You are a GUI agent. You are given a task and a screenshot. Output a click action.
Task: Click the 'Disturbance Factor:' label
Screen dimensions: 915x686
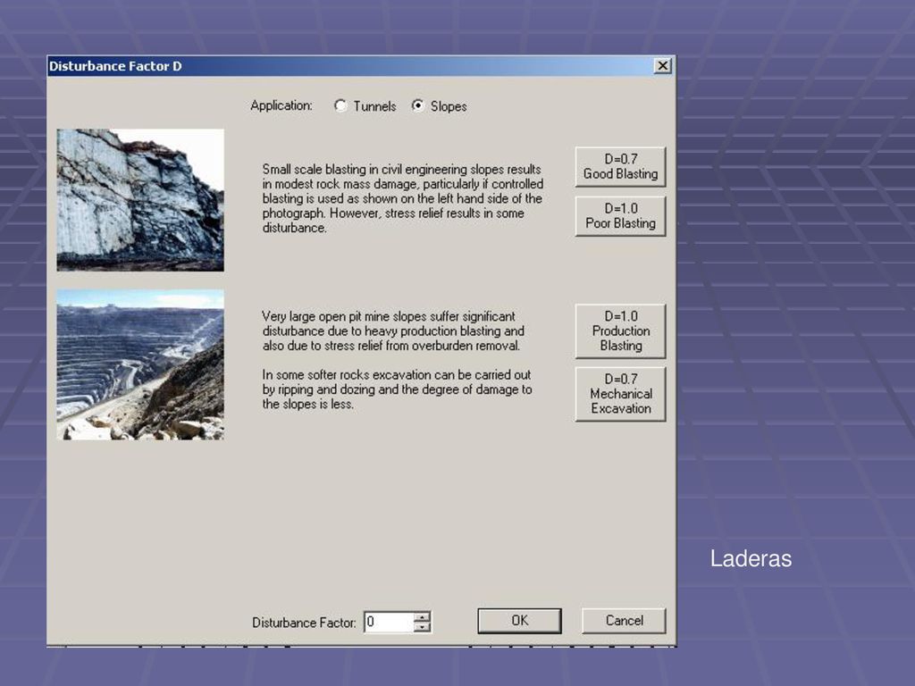point(304,623)
